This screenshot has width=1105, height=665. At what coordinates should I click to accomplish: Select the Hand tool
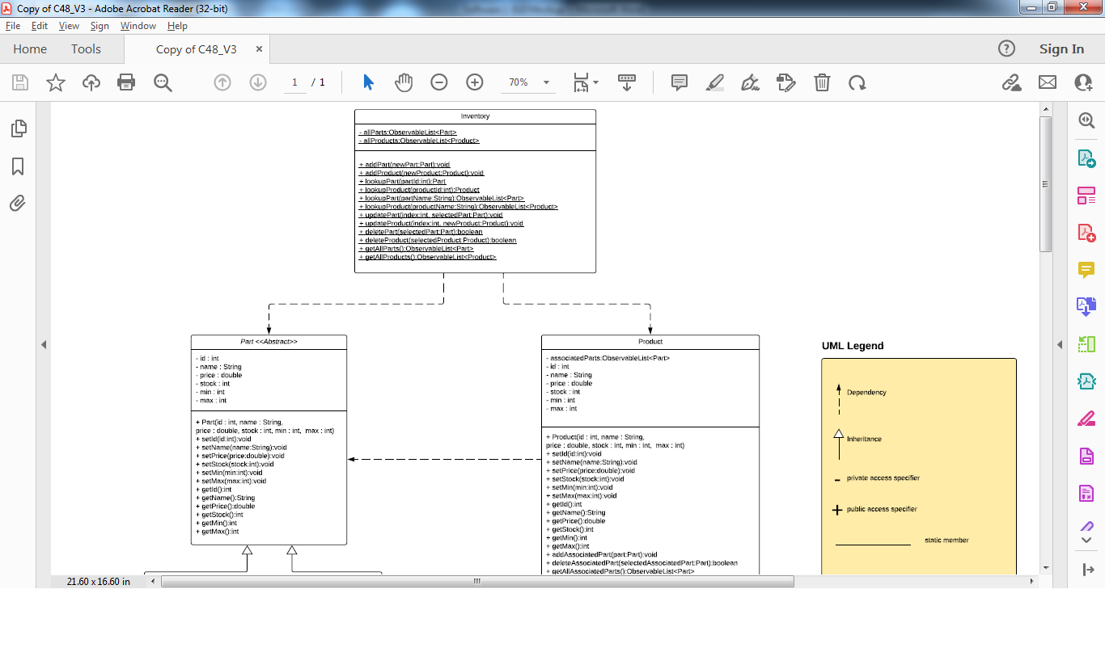(403, 82)
